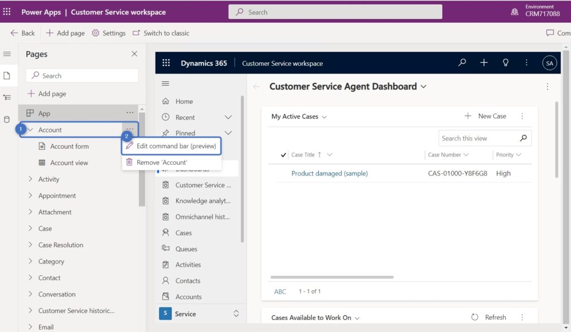
Task: Switch area using the Service selector
Action: 200,314
